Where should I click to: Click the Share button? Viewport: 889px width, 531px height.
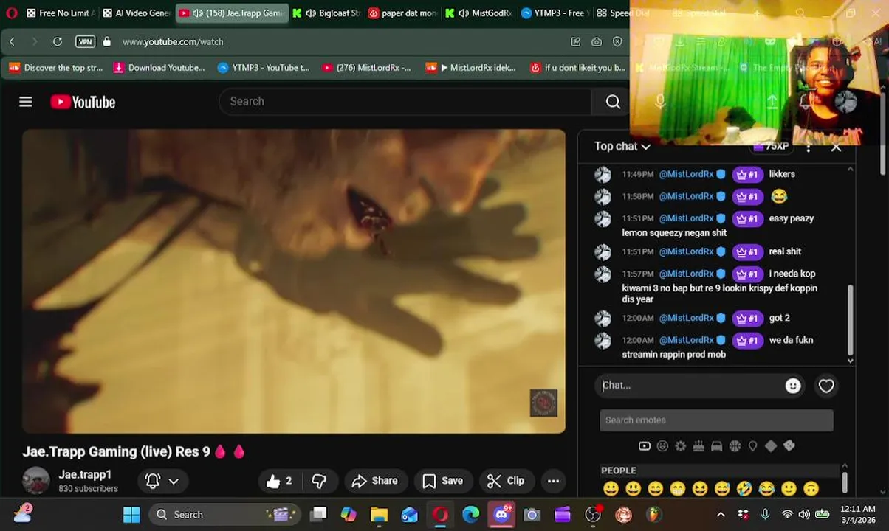coord(375,481)
